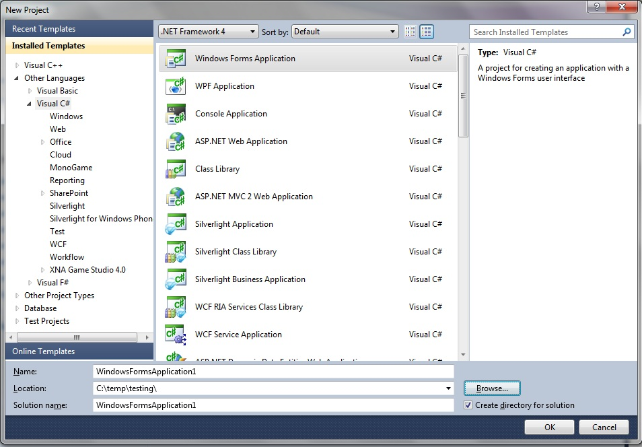Switch to small icons list view
This screenshot has width=642, height=447.
click(411, 32)
